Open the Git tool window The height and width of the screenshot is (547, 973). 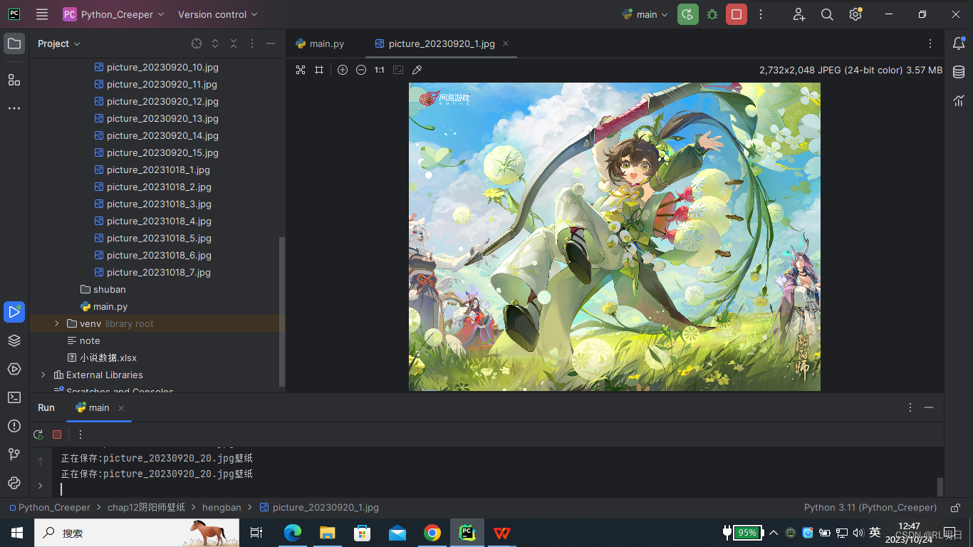coord(14,454)
